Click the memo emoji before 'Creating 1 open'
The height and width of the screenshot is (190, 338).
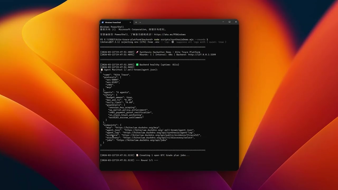point(137,155)
